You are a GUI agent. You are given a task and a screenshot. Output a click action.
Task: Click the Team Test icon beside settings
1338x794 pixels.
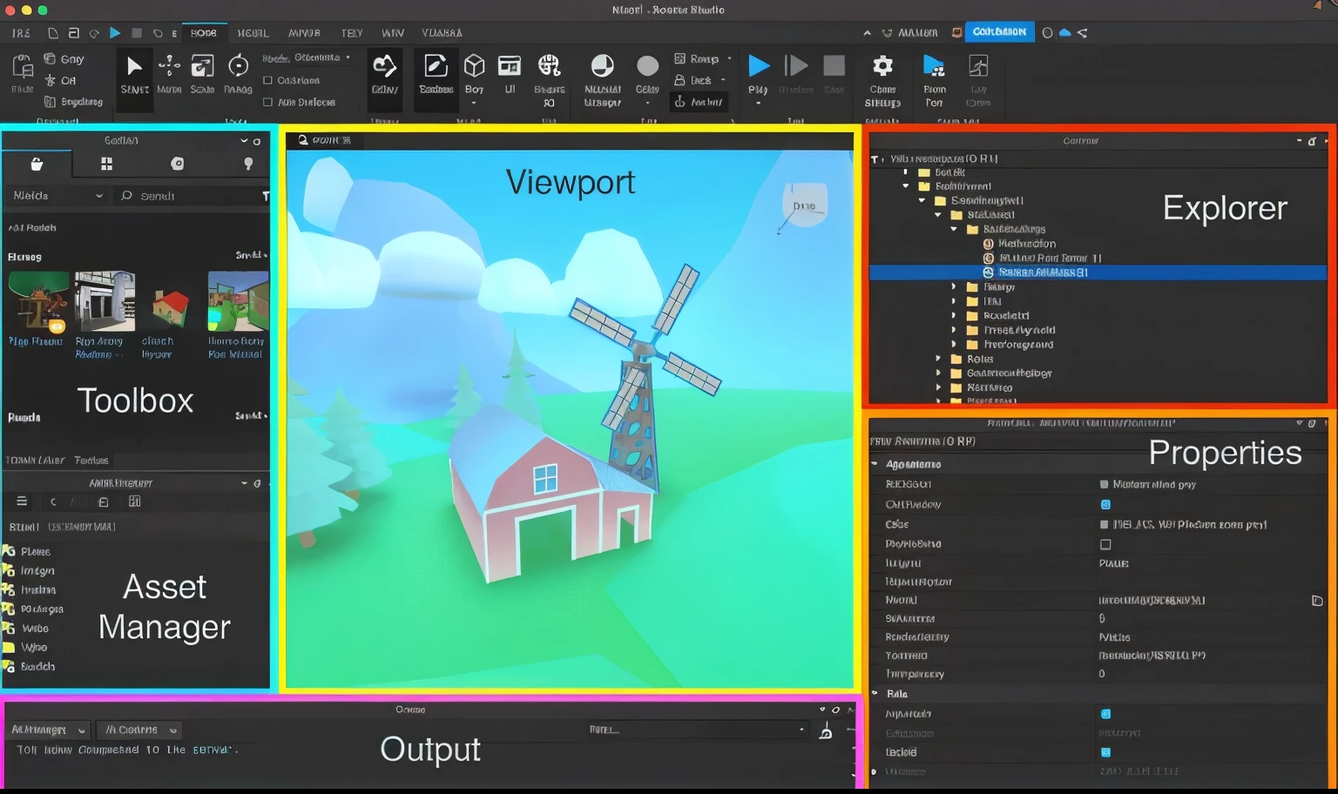934,66
